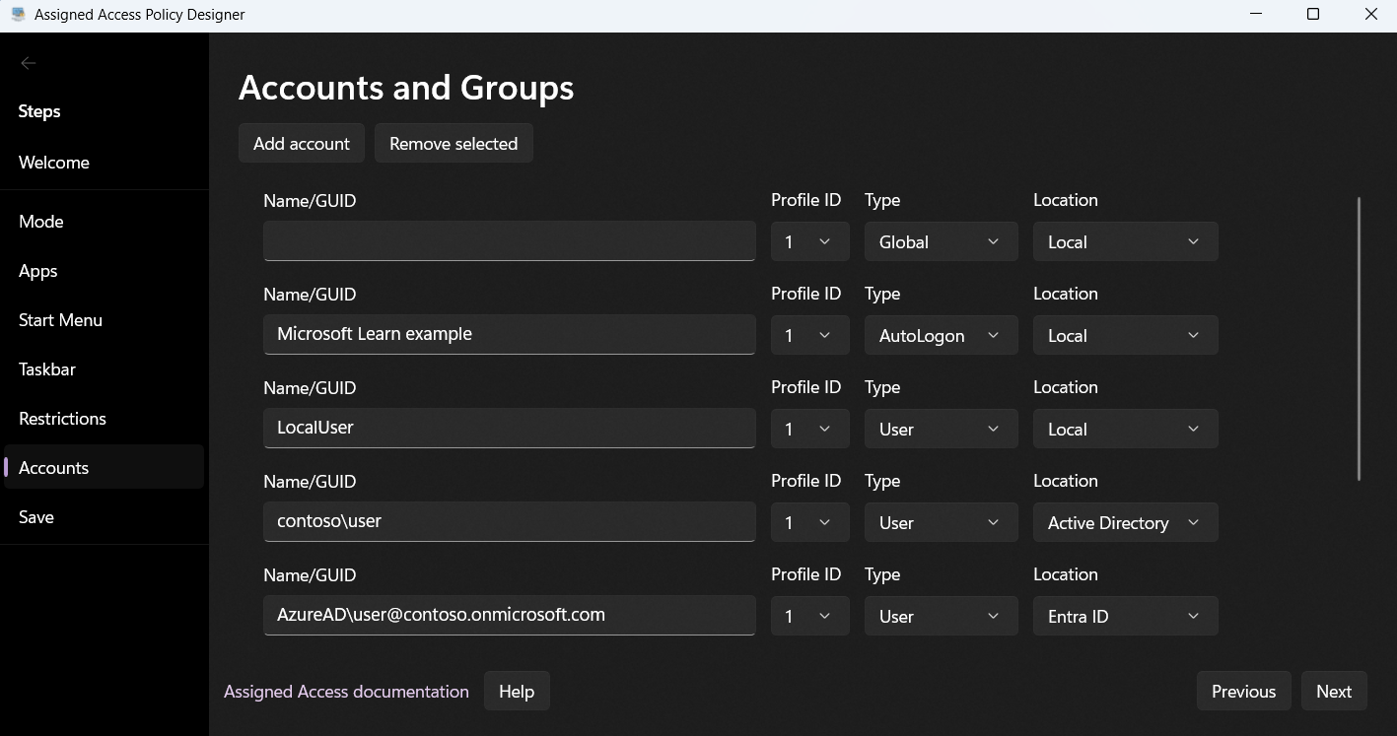Open Profile ID dropdown for Microsoft Learn example
This screenshot has width=1397, height=736.
(x=810, y=335)
